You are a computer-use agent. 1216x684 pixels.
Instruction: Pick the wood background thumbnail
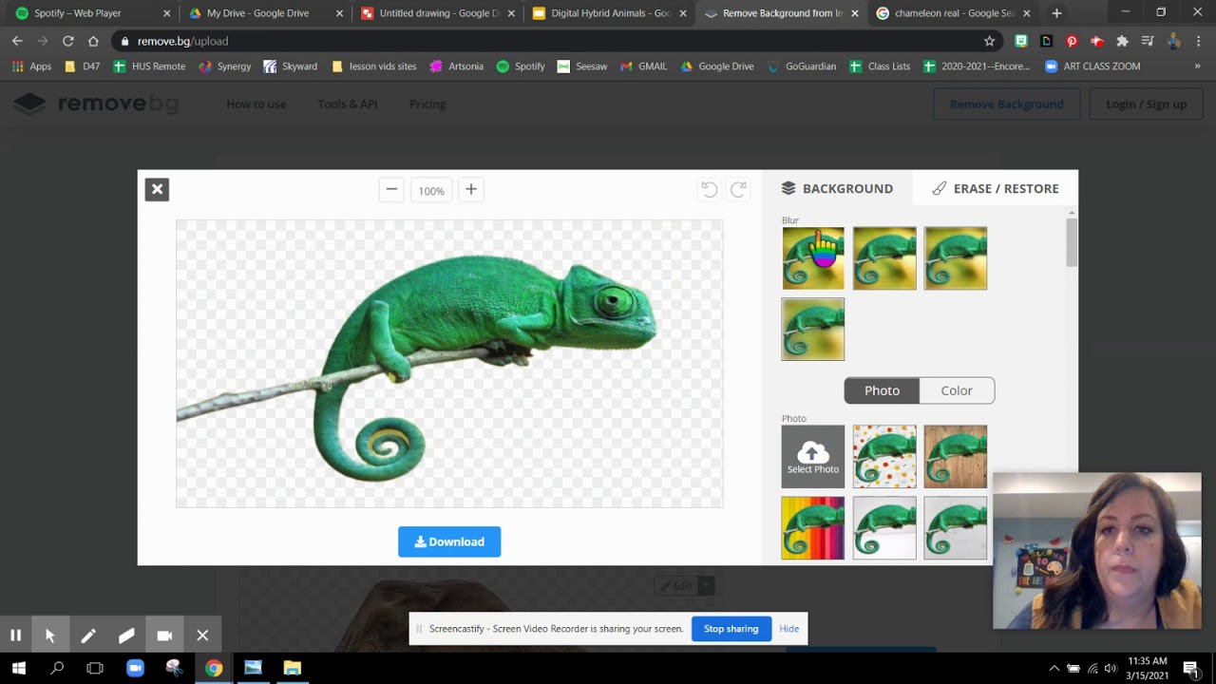pos(956,457)
